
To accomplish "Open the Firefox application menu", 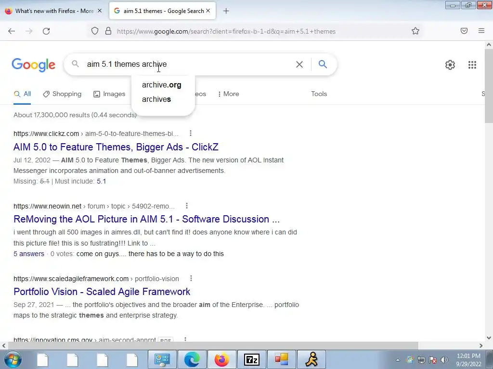I will click(481, 31).
